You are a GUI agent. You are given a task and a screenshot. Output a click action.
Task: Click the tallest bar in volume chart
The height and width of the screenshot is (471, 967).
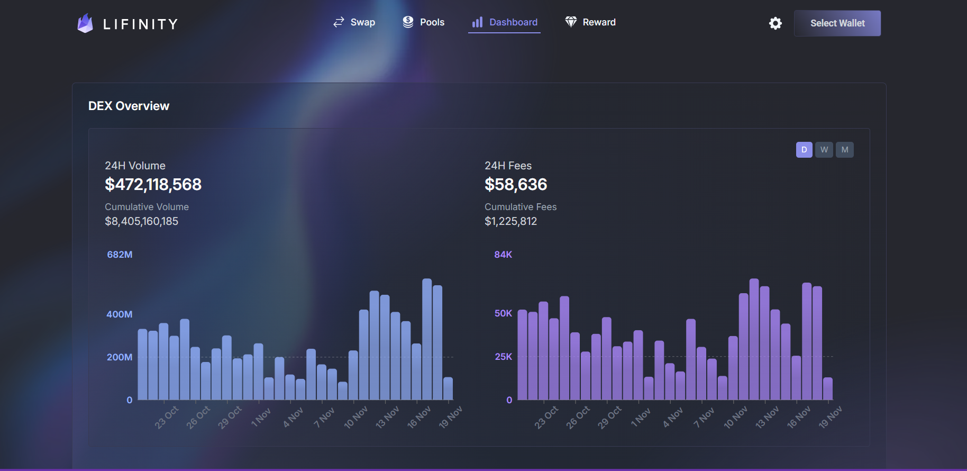click(x=427, y=339)
